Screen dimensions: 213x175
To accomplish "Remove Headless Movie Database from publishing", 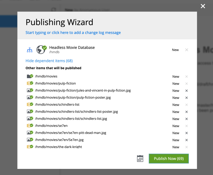I will point(187,50).
